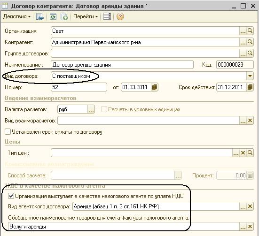Click the Номер field with 52
The image size is (259, 236).
point(79,87)
